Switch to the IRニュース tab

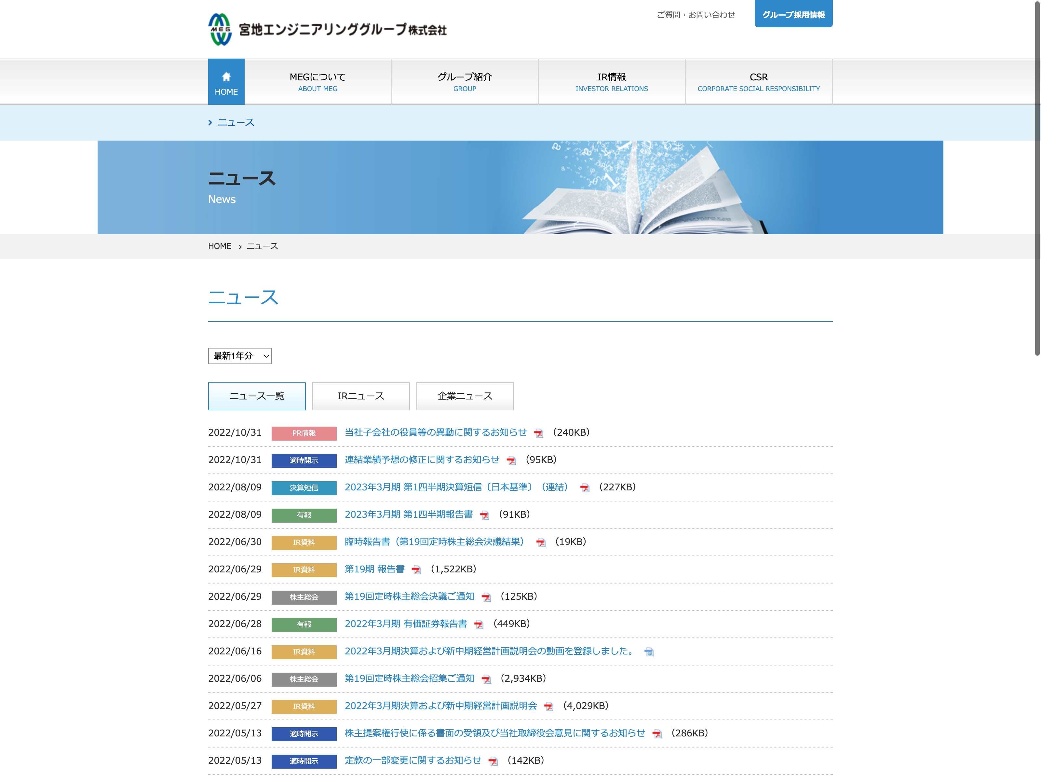tap(361, 396)
